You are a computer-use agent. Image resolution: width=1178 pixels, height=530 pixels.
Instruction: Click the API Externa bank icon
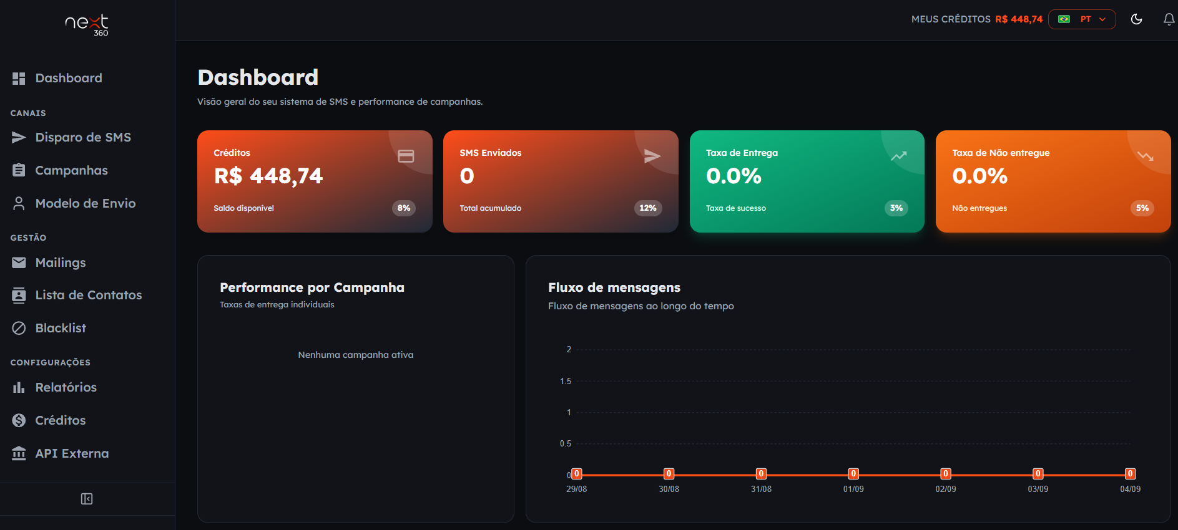(19, 453)
